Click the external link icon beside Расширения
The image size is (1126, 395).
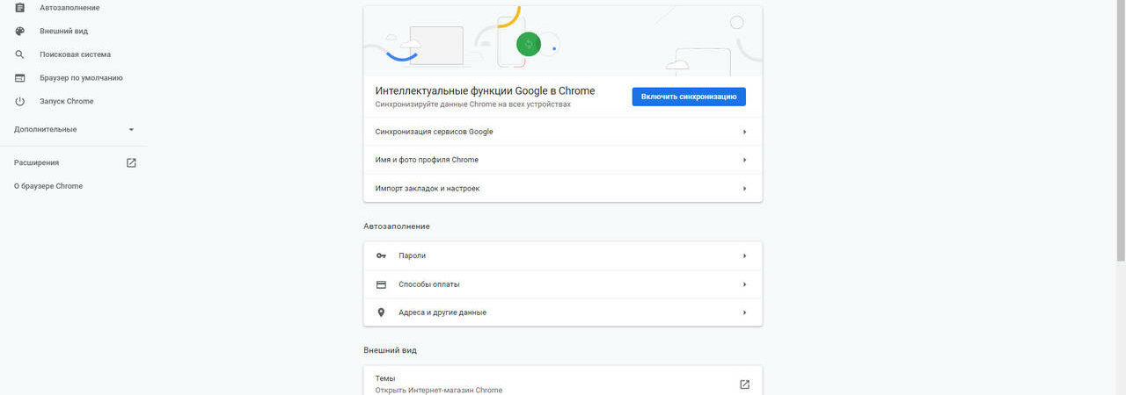click(131, 162)
